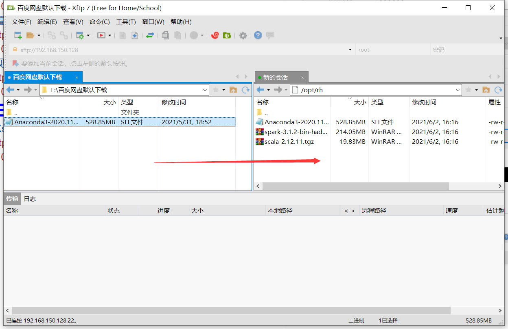Open the 命令(C) menu
Screen dimensions: 508x329
click(x=100, y=22)
